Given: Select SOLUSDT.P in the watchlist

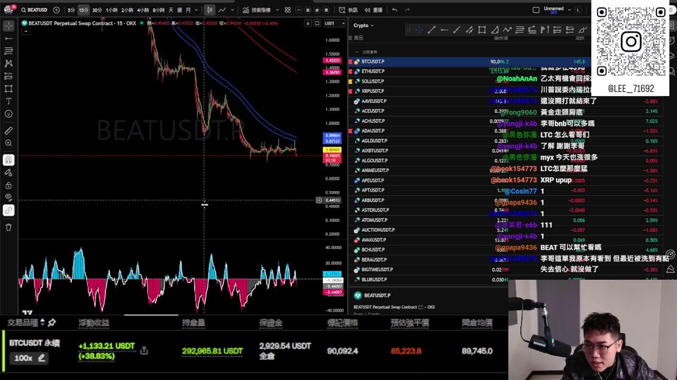Looking at the screenshot, I should (505, 81).
